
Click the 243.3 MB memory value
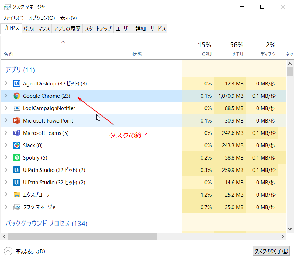click(x=233, y=145)
